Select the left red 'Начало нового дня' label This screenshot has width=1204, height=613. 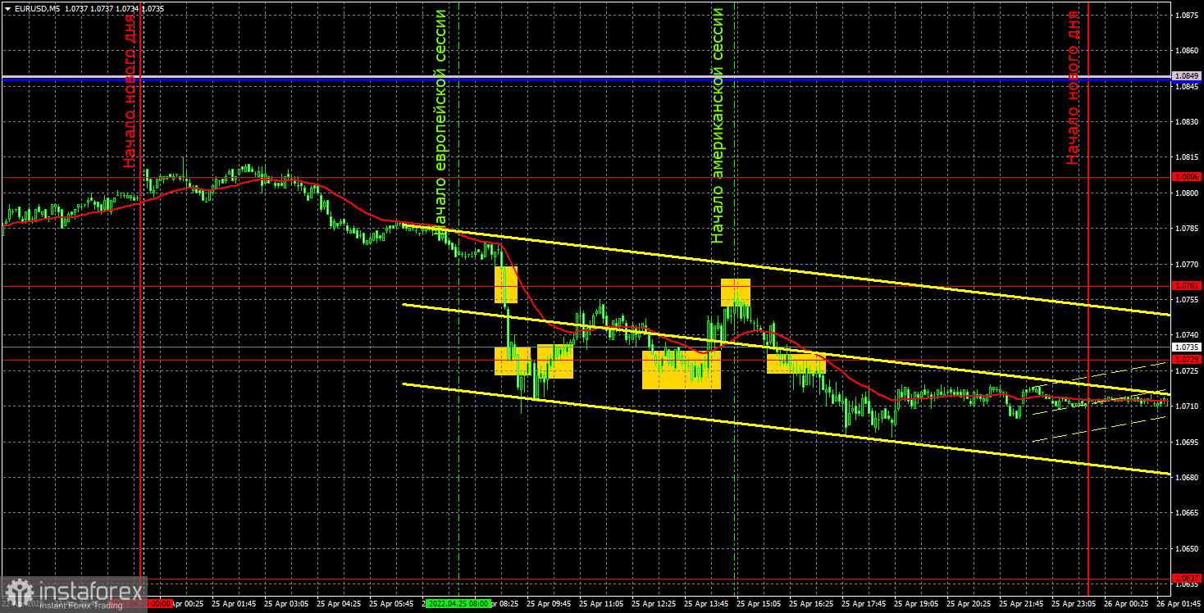(x=130, y=89)
